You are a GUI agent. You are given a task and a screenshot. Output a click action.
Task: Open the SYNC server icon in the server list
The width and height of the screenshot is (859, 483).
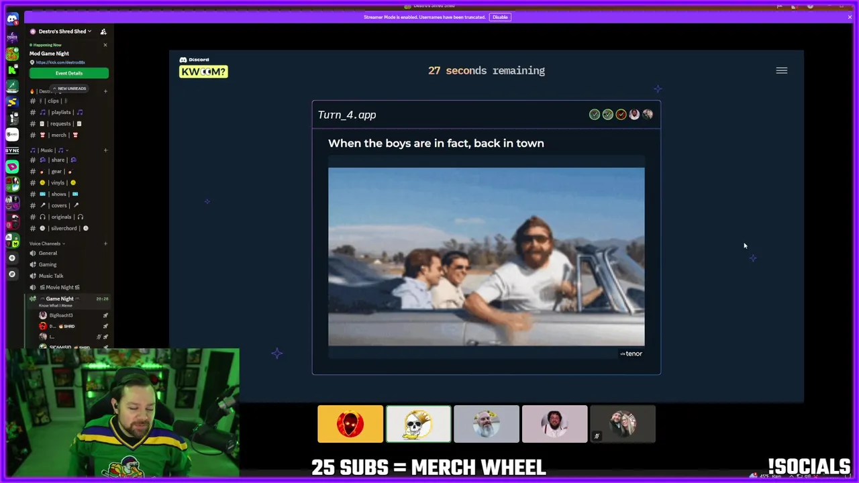(12, 150)
